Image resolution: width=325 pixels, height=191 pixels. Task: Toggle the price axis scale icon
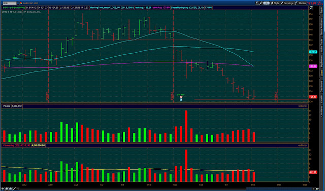pyautogui.click(x=311, y=8)
